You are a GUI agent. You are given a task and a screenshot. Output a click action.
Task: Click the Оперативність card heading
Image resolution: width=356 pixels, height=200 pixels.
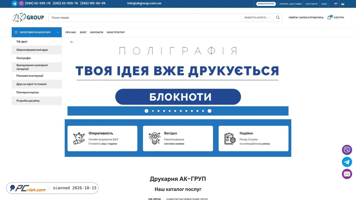(101, 133)
